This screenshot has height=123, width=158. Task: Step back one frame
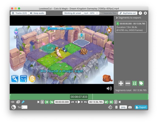coord(76,102)
